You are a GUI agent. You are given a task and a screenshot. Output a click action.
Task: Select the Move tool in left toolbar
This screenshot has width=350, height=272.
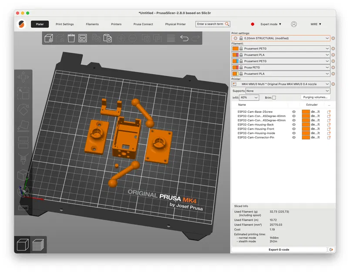coord(23,77)
